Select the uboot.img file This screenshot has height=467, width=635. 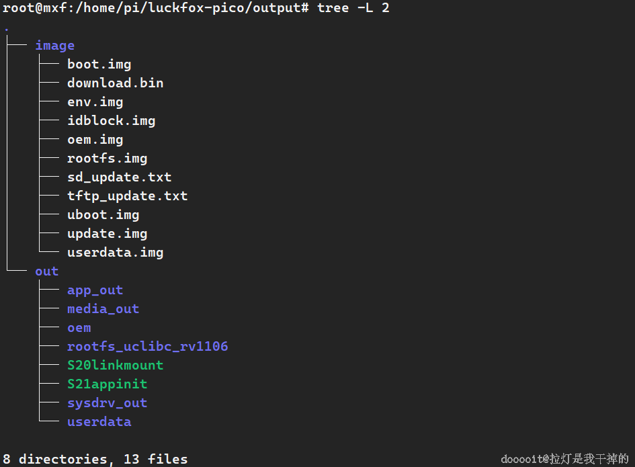[x=103, y=215]
